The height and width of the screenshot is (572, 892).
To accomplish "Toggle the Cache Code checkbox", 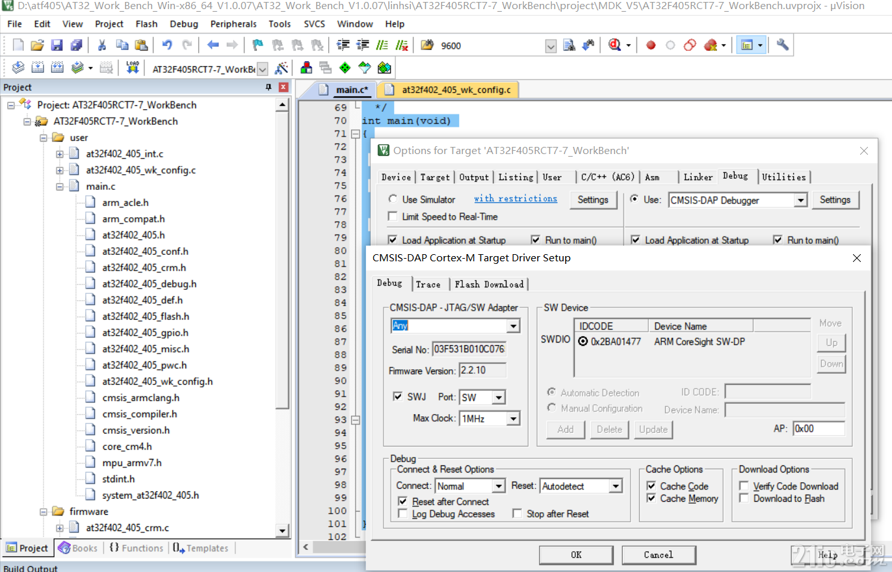I will click(651, 486).
